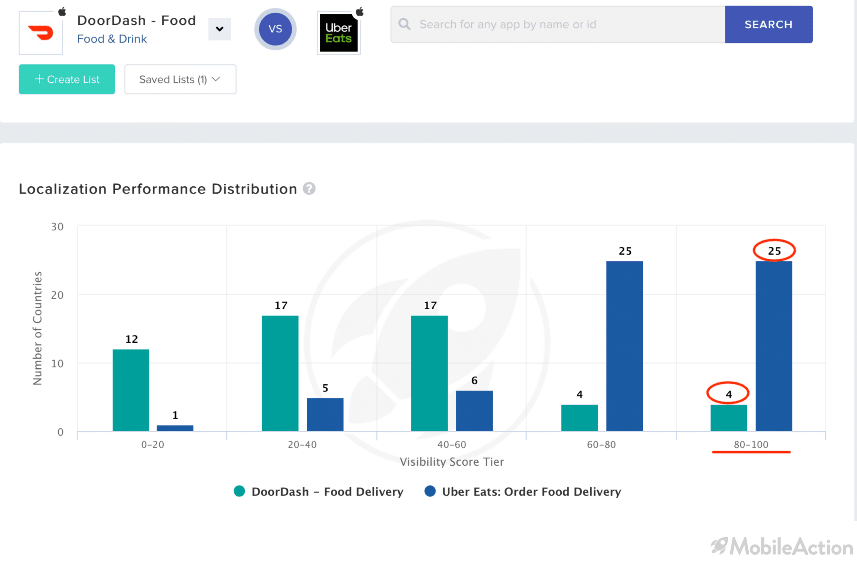Click the 40-60 tier axis label
The image size is (857, 571).
[452, 445]
